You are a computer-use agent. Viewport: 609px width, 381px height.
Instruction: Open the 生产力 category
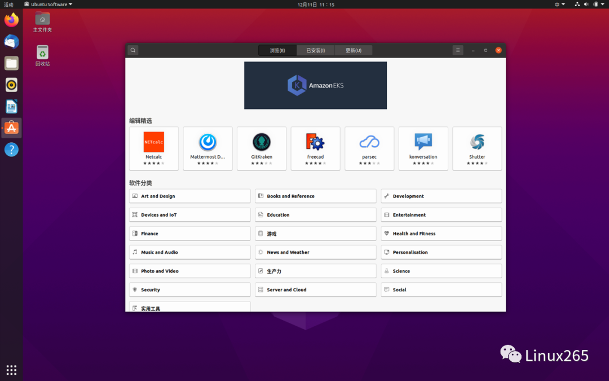point(315,271)
